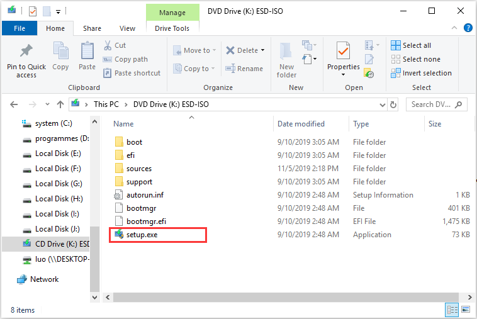Sort by the Name column header
Viewport: 477px width, 319px height.
click(x=123, y=124)
